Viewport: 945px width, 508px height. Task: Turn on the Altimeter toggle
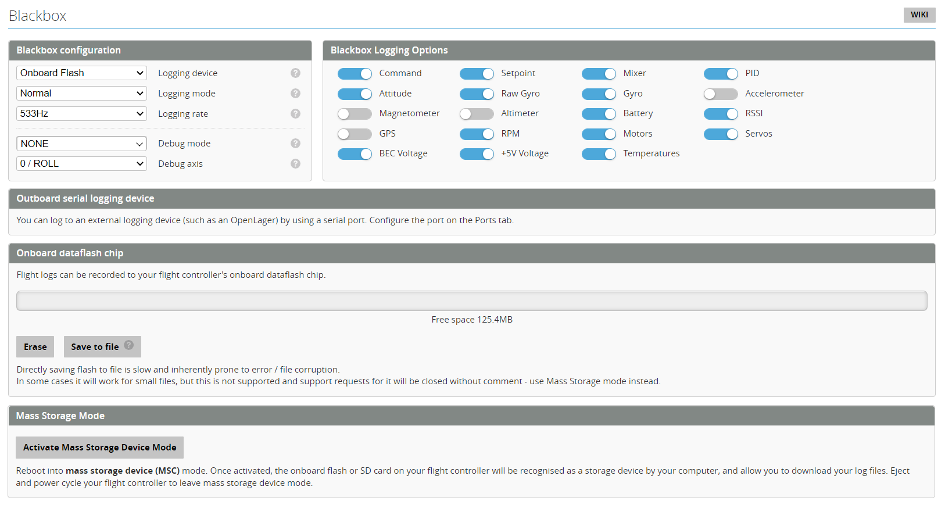pyautogui.click(x=476, y=114)
